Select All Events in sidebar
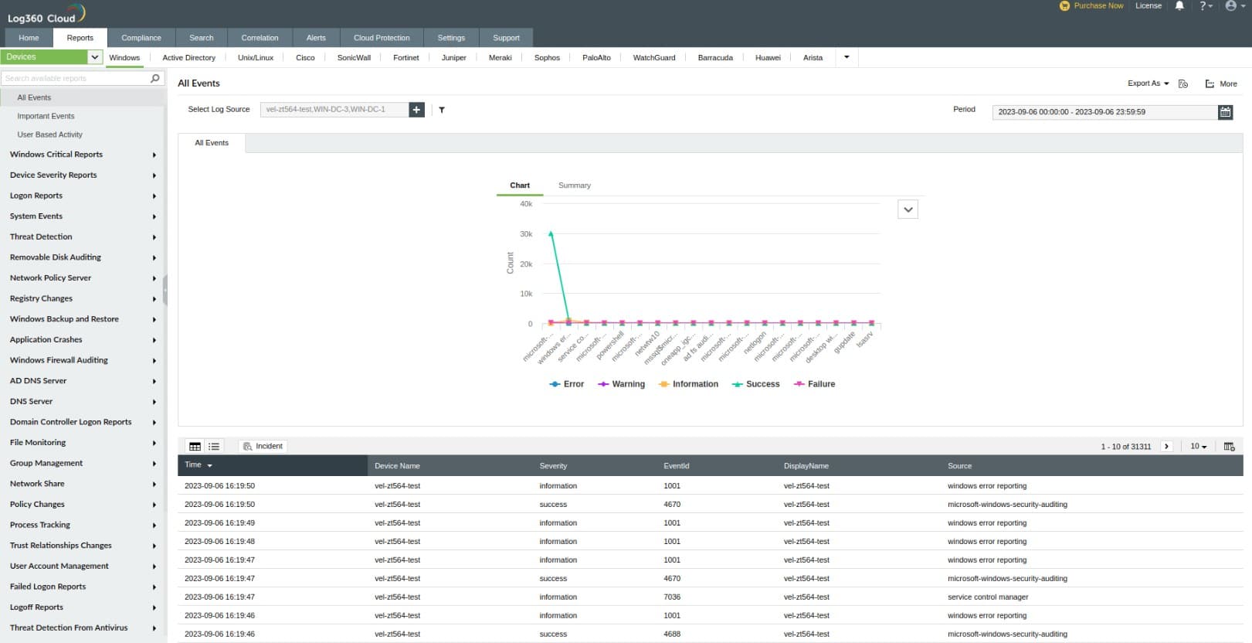The height and width of the screenshot is (643, 1252). (83, 97)
